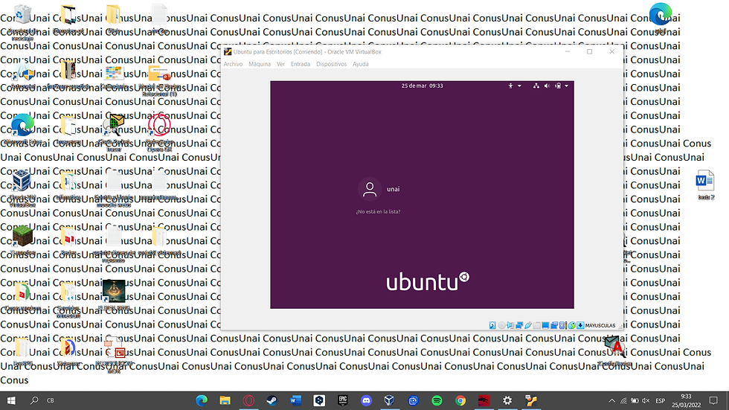Click the Ubuntu volume icon in top bar
Screen dimensions: 729x410
click(547, 86)
